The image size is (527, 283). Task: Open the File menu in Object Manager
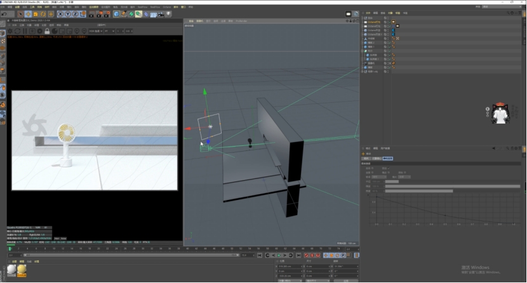click(367, 12)
